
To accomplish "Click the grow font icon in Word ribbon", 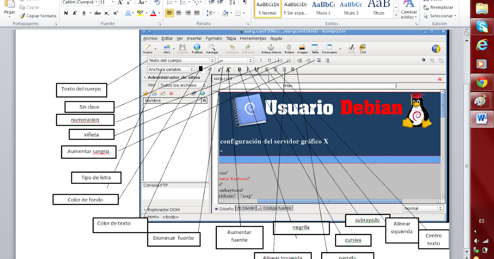I will coord(120,2).
